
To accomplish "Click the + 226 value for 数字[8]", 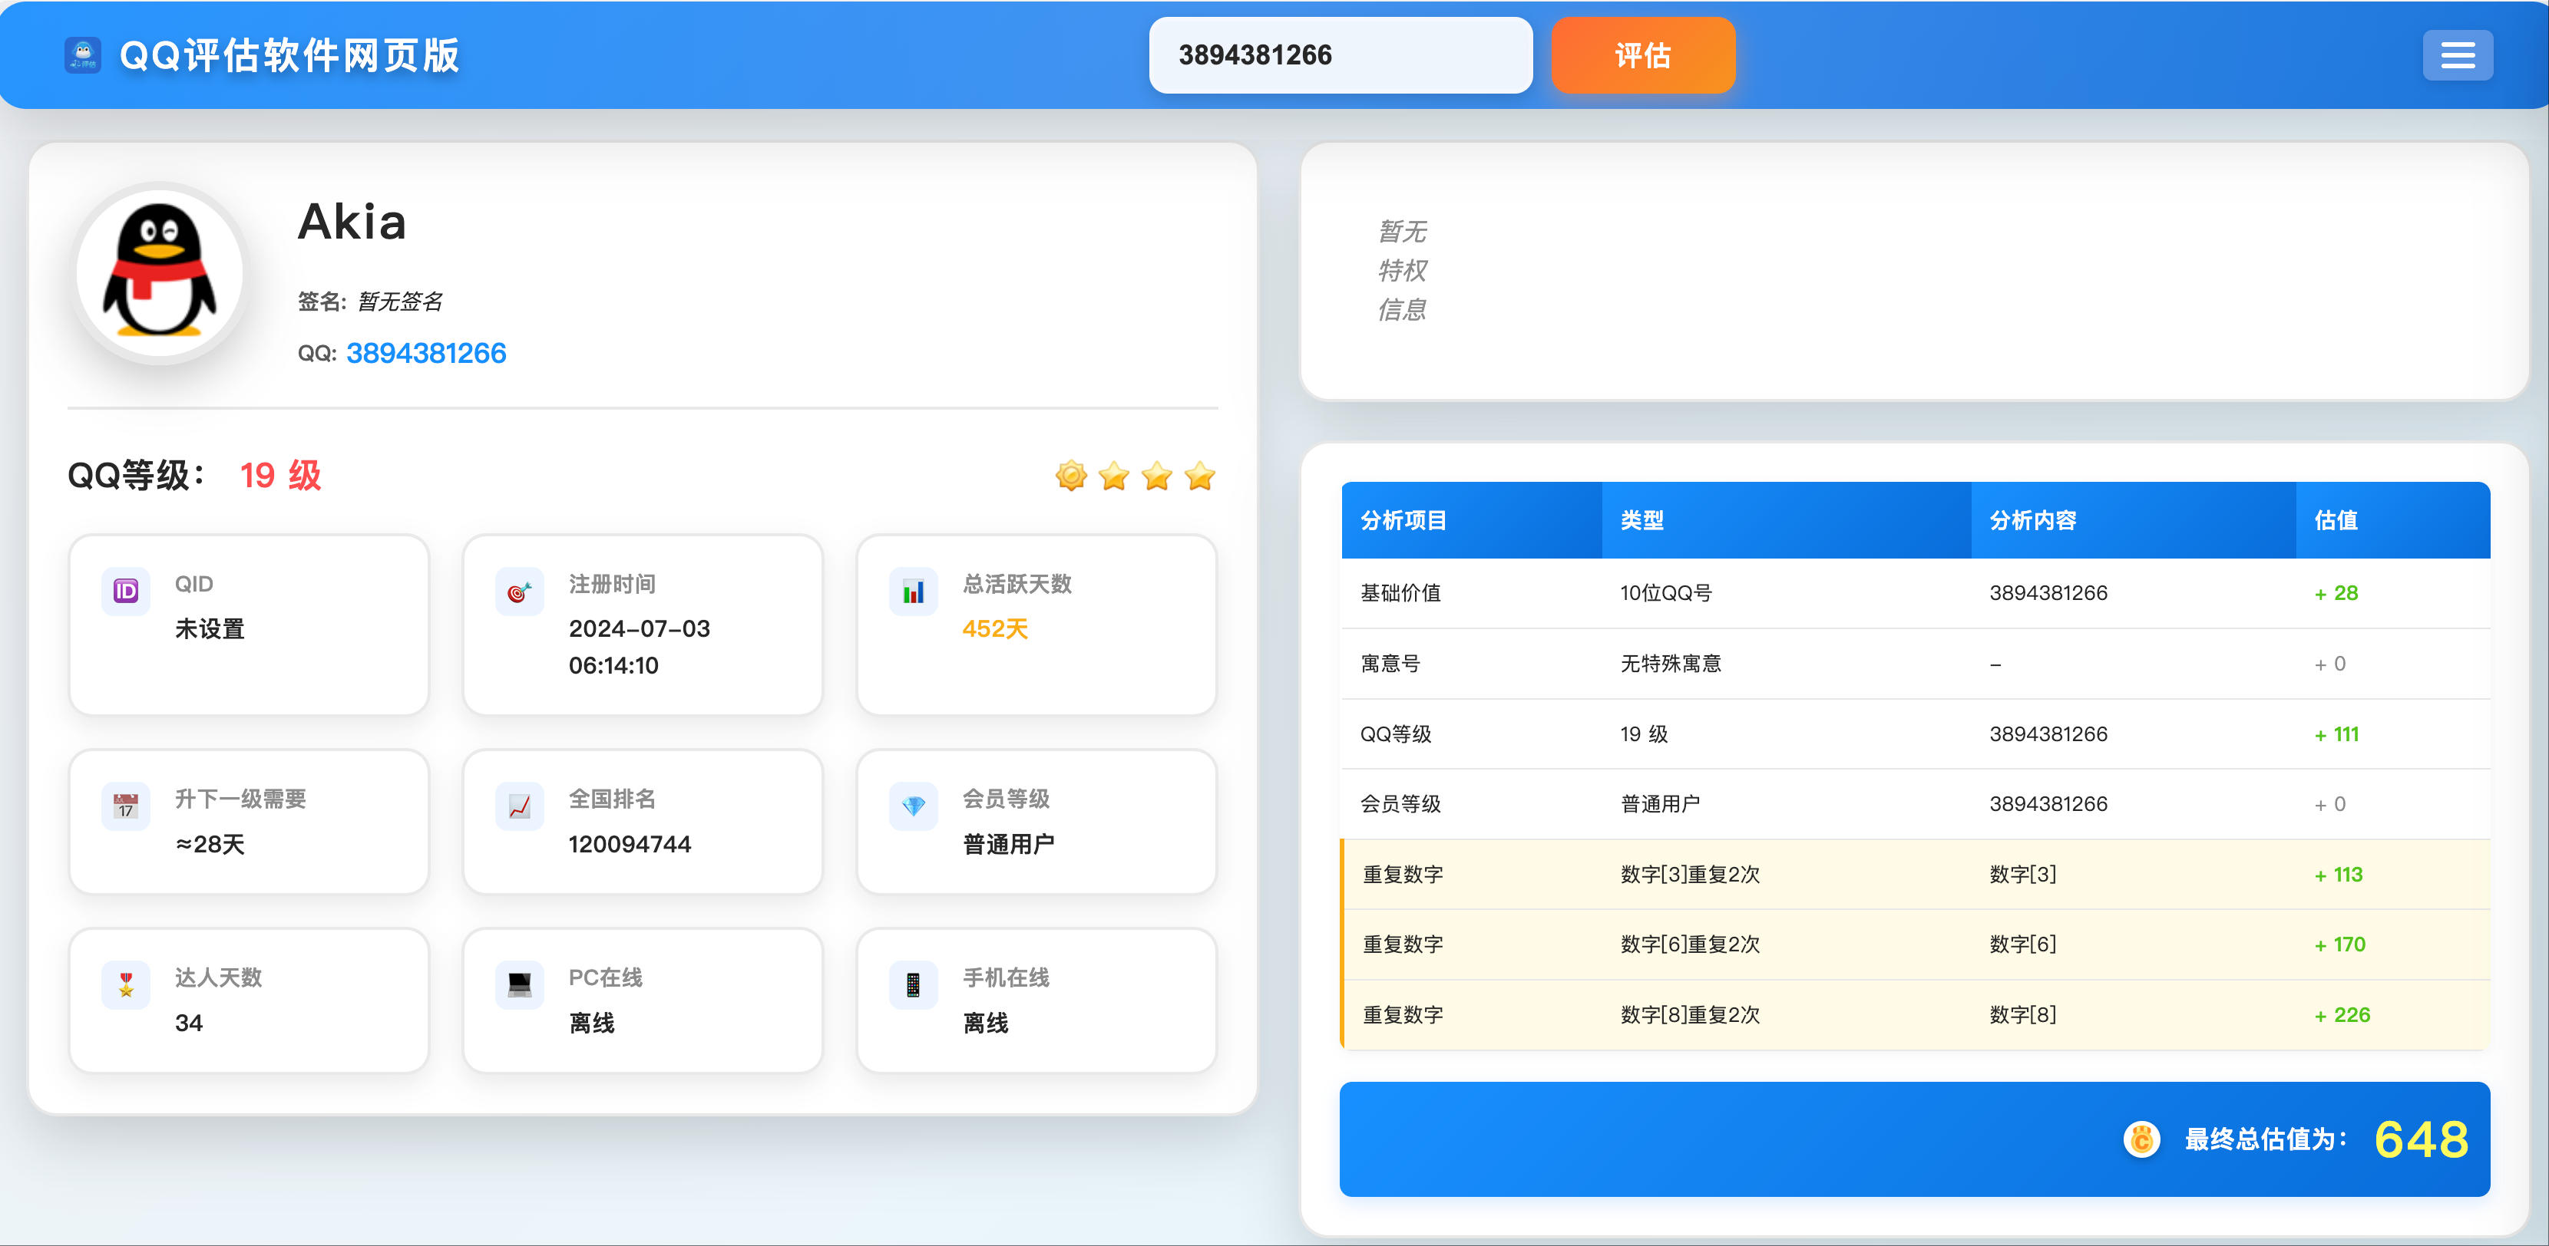I will 2343,1016.
